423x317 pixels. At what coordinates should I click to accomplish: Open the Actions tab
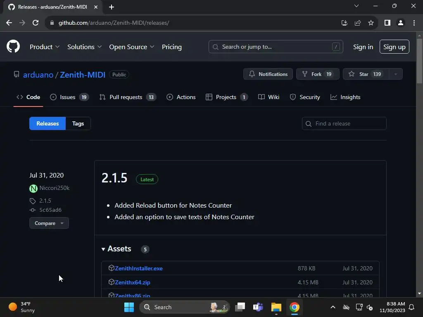tap(181, 97)
